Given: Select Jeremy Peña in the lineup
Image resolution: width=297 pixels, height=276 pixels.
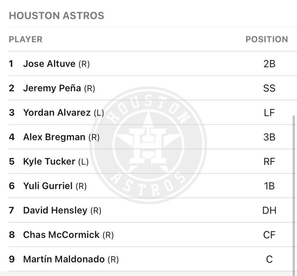Looking at the screenshot, I should pyautogui.click(x=52, y=88).
